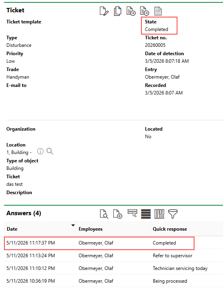Image resolution: width=223 pixels, height=291 pixels.
Task: Open column settings for the Answers table
Action: point(159,214)
